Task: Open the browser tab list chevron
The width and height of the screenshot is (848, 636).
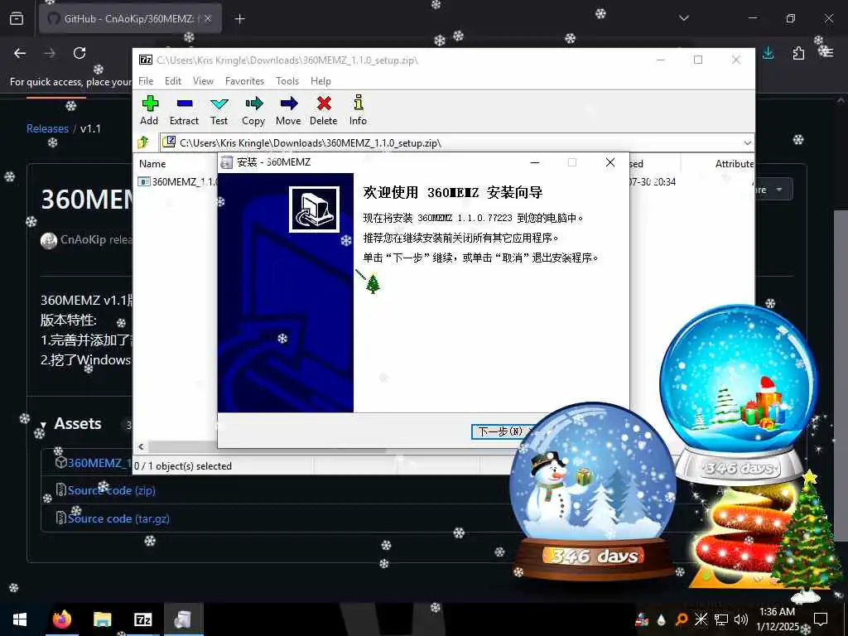Action: 684,18
